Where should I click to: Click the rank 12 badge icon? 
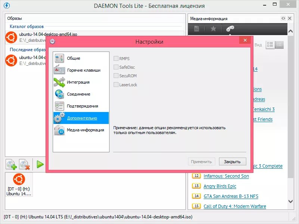pos(197,176)
